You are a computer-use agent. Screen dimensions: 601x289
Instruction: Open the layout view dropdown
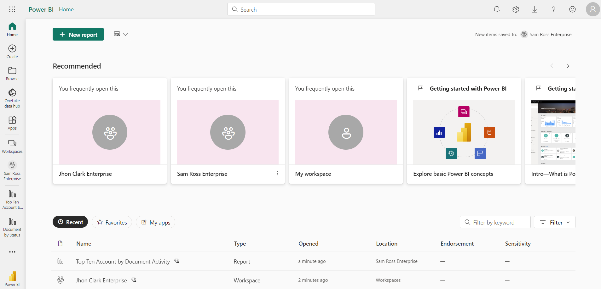pyautogui.click(x=121, y=34)
